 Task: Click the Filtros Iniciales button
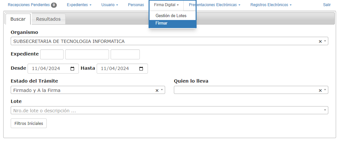coord(29,123)
